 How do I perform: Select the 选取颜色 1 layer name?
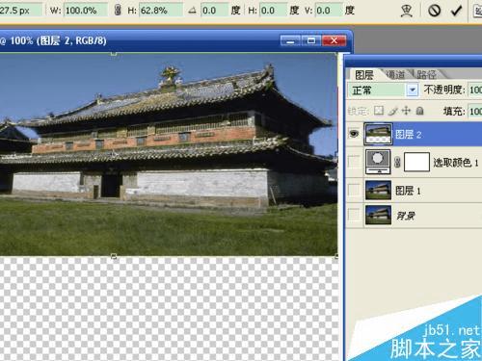coord(455,163)
